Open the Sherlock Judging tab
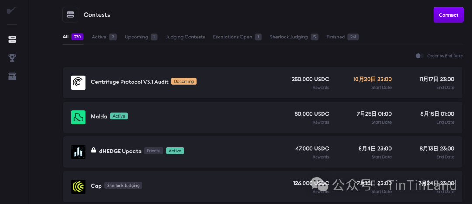The image size is (472, 204). pos(294,37)
